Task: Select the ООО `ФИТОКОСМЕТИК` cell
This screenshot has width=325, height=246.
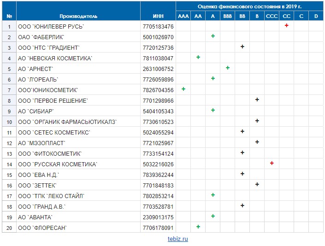Action: coord(78,153)
